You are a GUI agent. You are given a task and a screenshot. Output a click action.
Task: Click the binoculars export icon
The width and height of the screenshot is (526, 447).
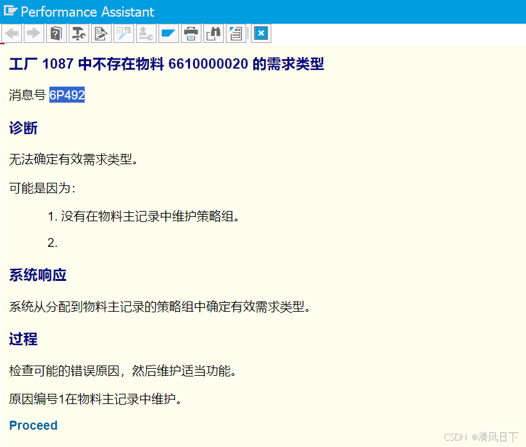214,33
